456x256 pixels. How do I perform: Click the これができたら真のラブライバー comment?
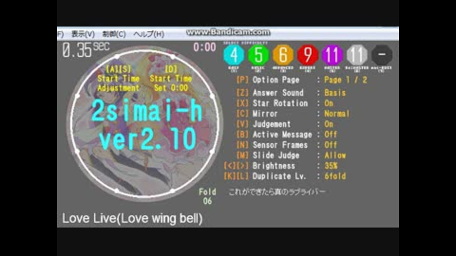[x=276, y=192]
